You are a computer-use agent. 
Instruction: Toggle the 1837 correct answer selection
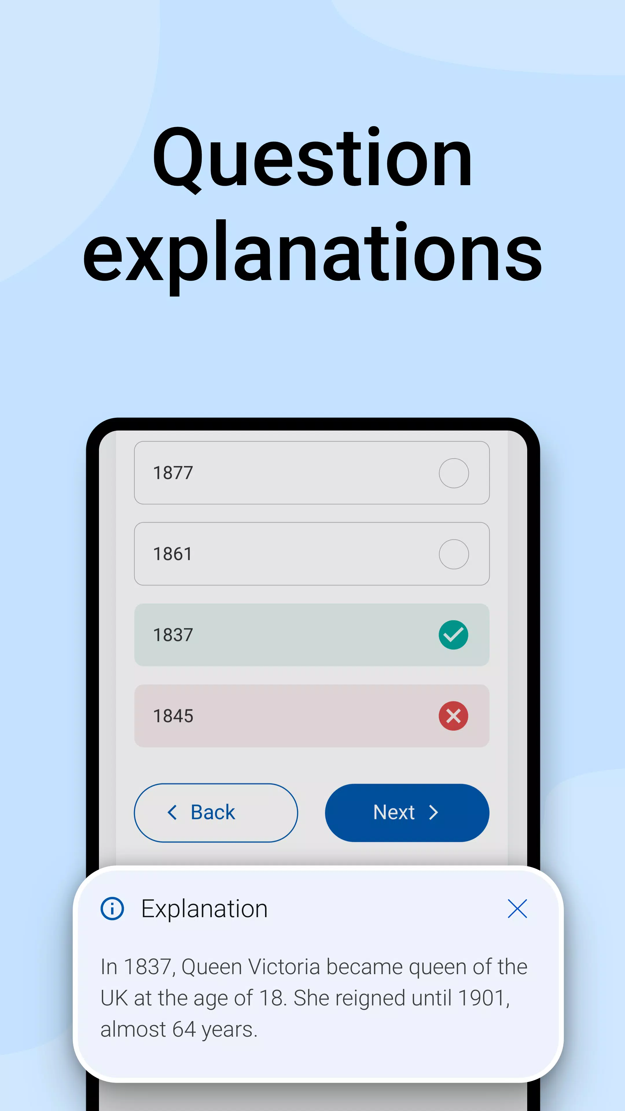tap(453, 634)
